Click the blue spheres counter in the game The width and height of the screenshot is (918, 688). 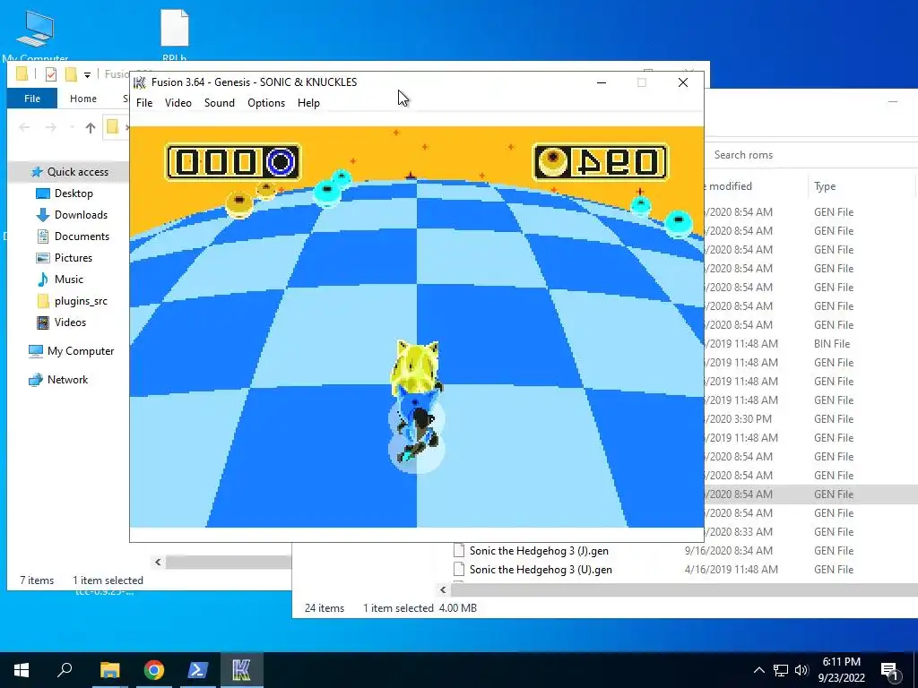point(233,161)
